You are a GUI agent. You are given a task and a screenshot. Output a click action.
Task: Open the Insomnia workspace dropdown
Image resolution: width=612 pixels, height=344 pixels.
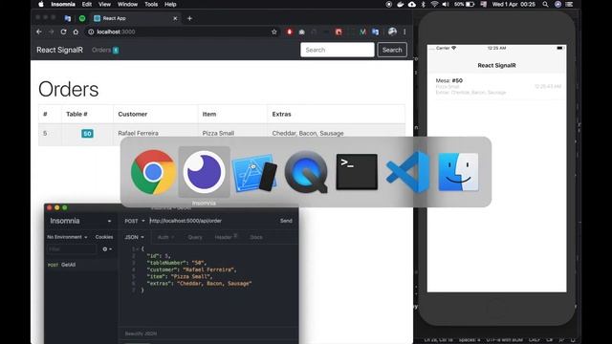coord(80,221)
